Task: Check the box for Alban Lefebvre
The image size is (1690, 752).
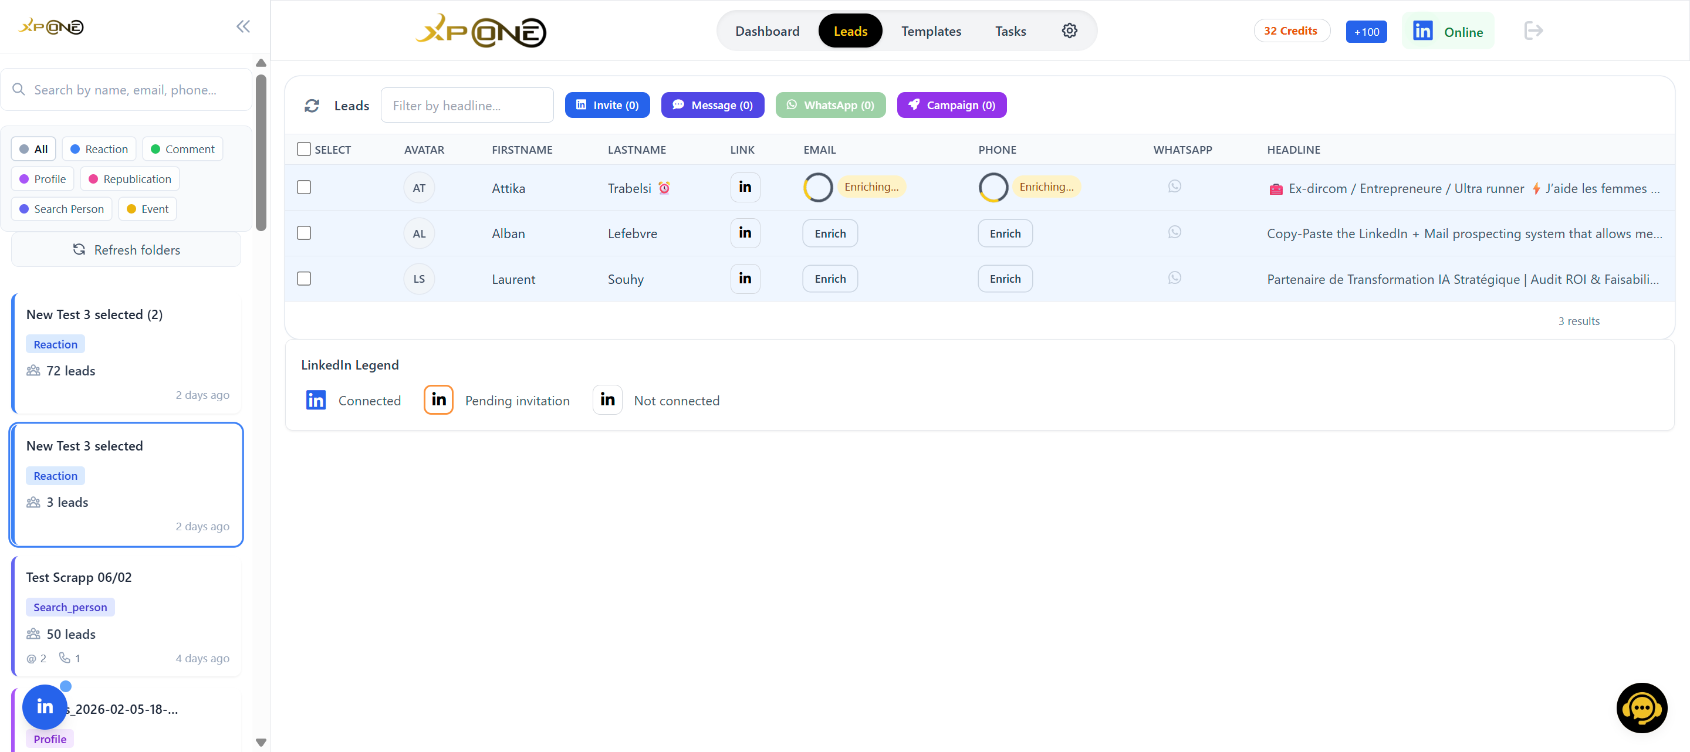Action: (304, 233)
